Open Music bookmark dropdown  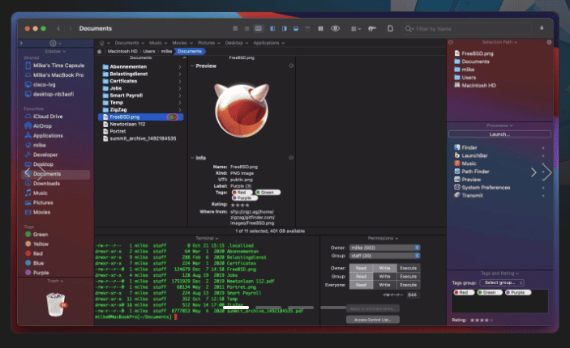pyautogui.click(x=158, y=43)
